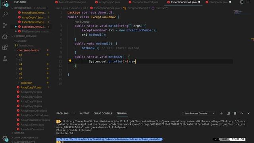Click ExceptionDemo2.java in breadcrumb
The height and width of the screenshot is (143, 254).
107,8
